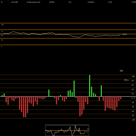Open the mini overview chart thumbnail at bottom
The image size is (136, 136).
pos(67,130)
